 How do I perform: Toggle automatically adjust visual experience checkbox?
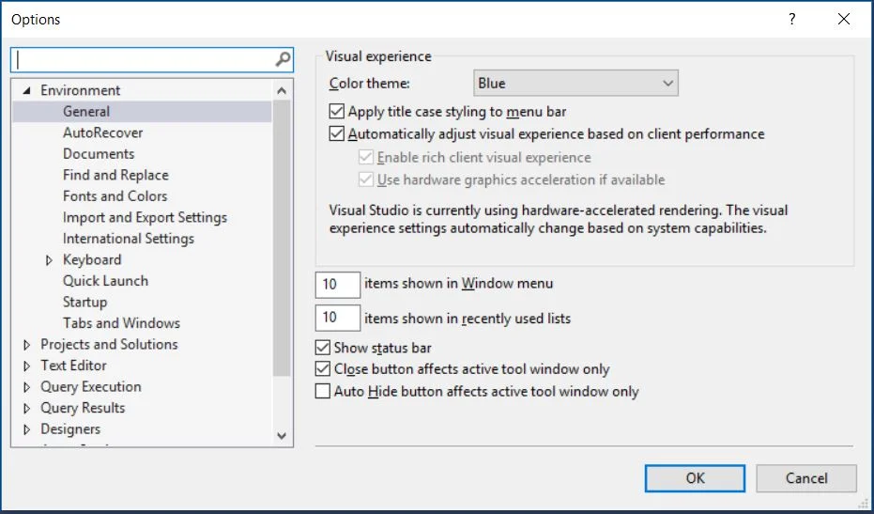(x=337, y=134)
